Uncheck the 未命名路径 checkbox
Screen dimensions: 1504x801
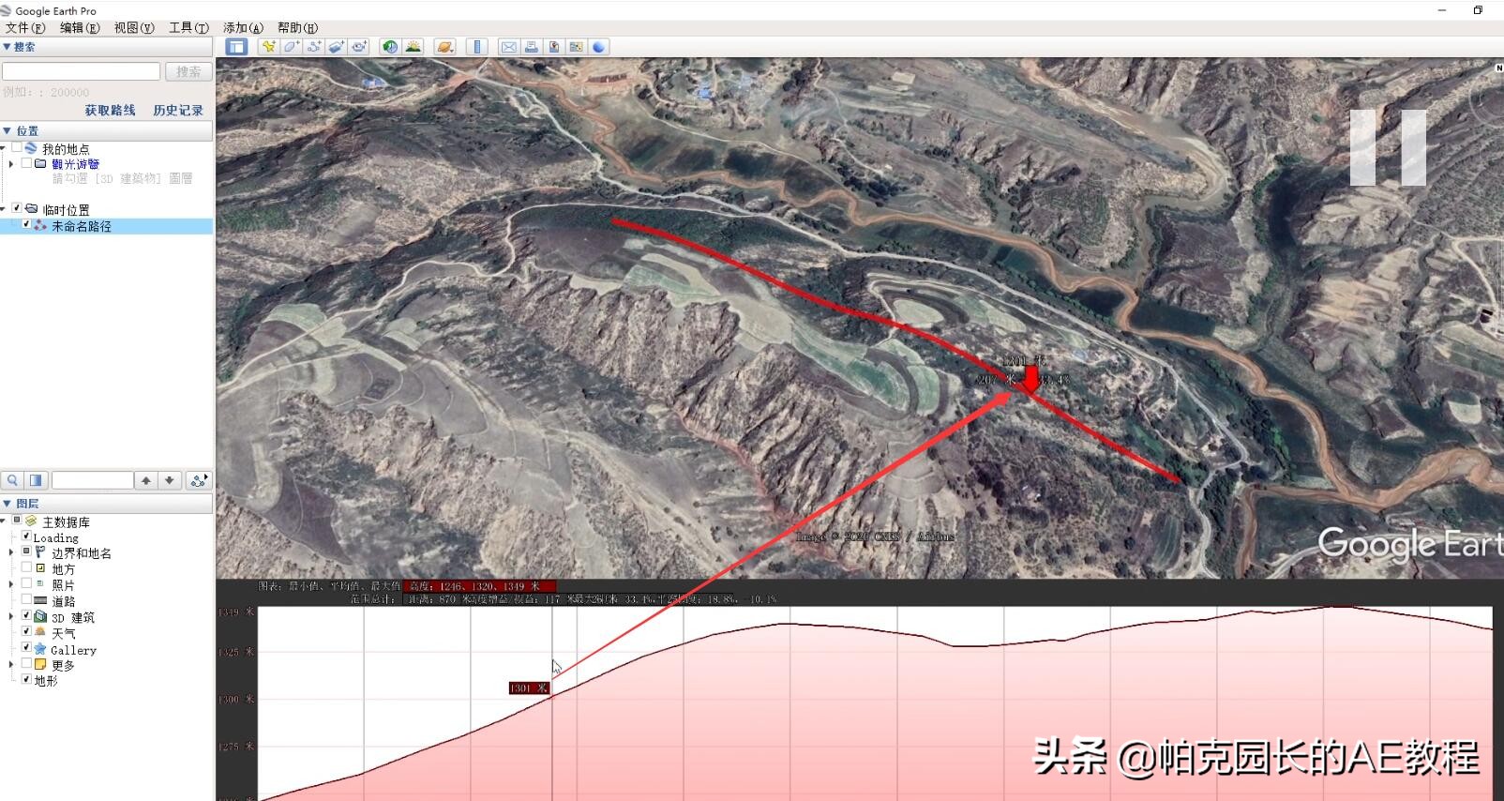pos(26,225)
